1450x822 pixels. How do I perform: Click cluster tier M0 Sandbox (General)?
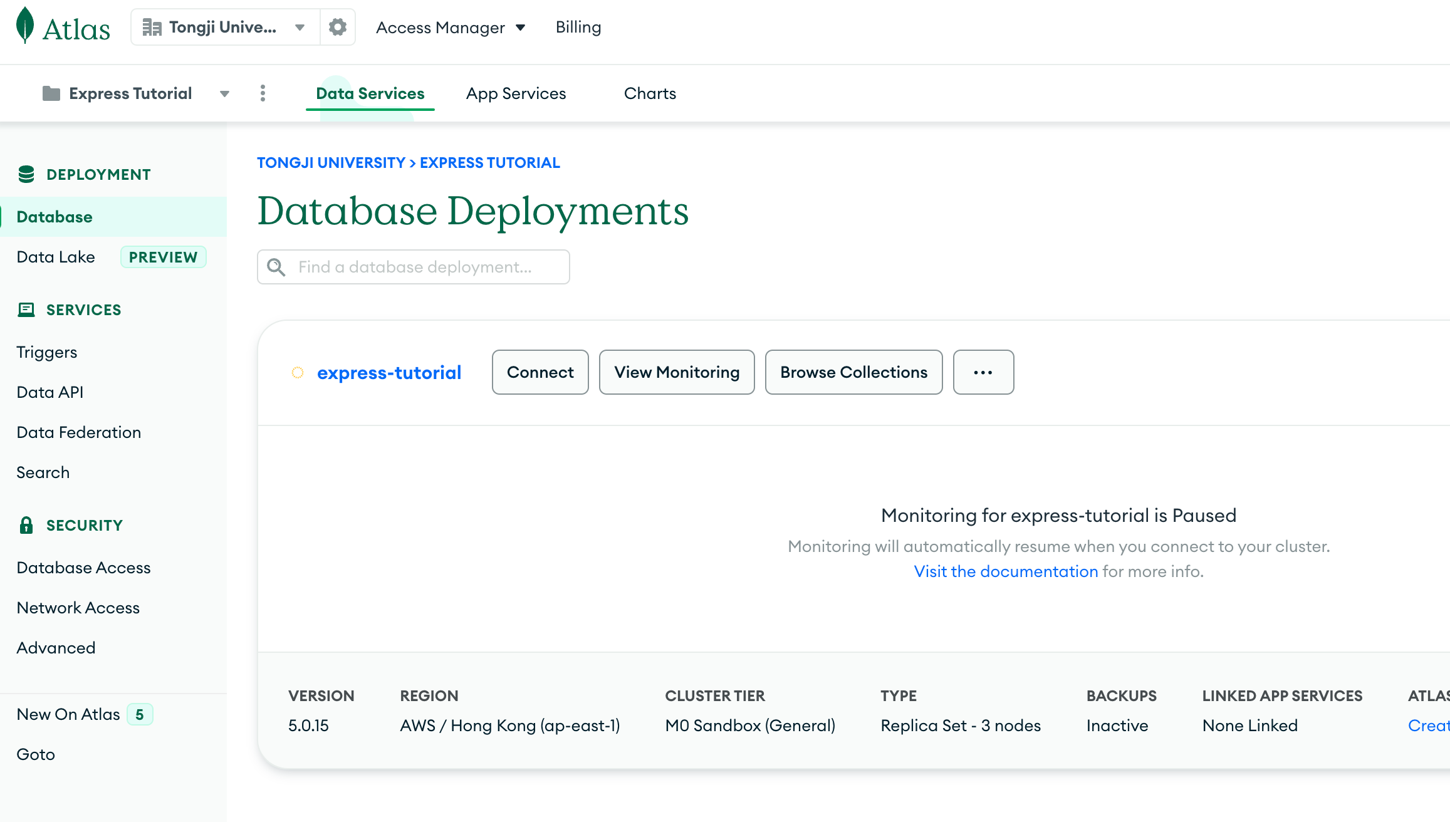tap(750, 726)
